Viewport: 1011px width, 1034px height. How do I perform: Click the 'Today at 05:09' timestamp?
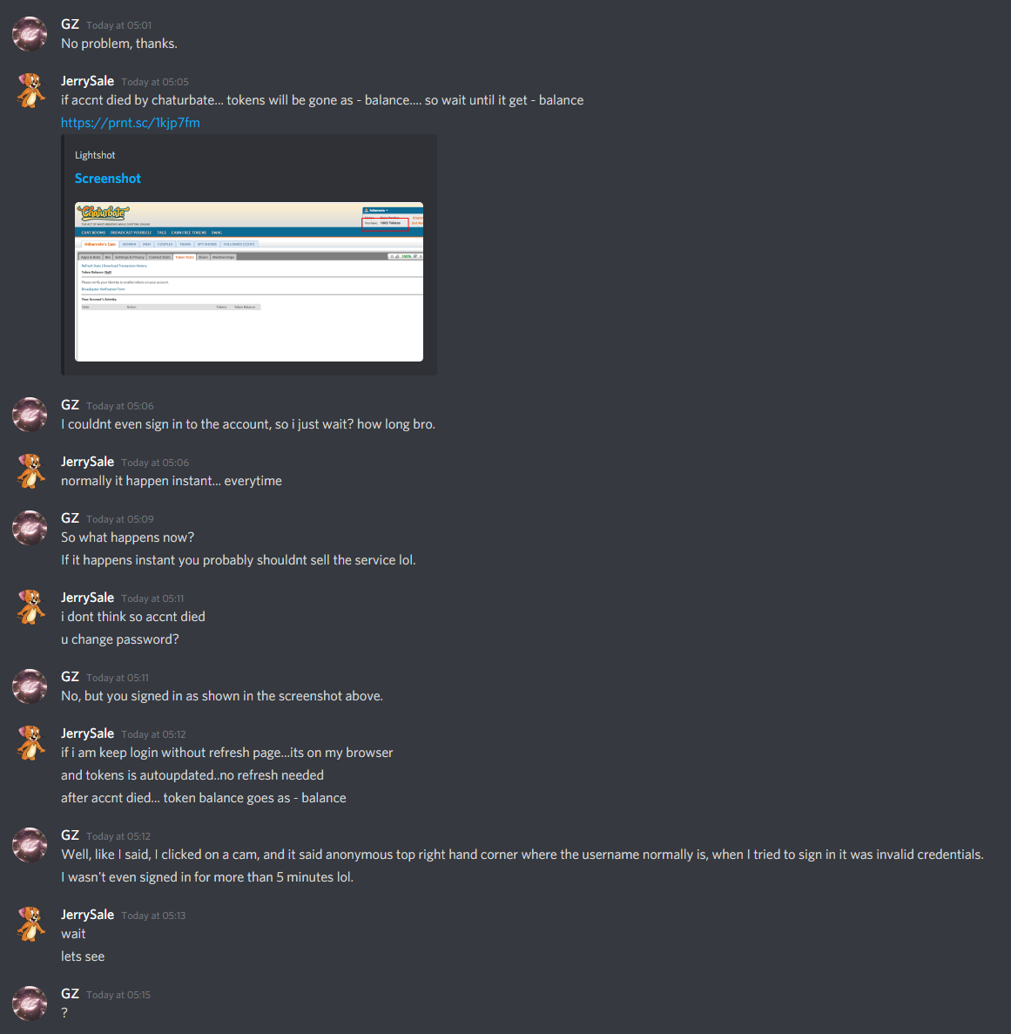coord(120,519)
